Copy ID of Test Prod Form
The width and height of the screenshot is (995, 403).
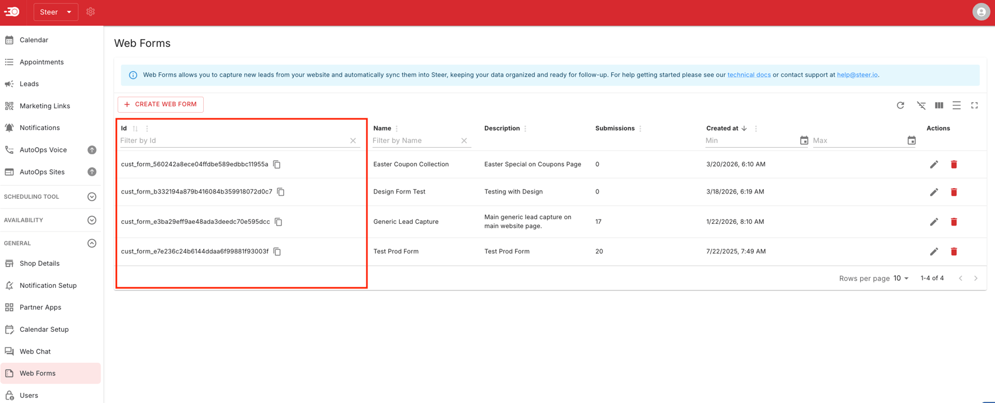(277, 252)
